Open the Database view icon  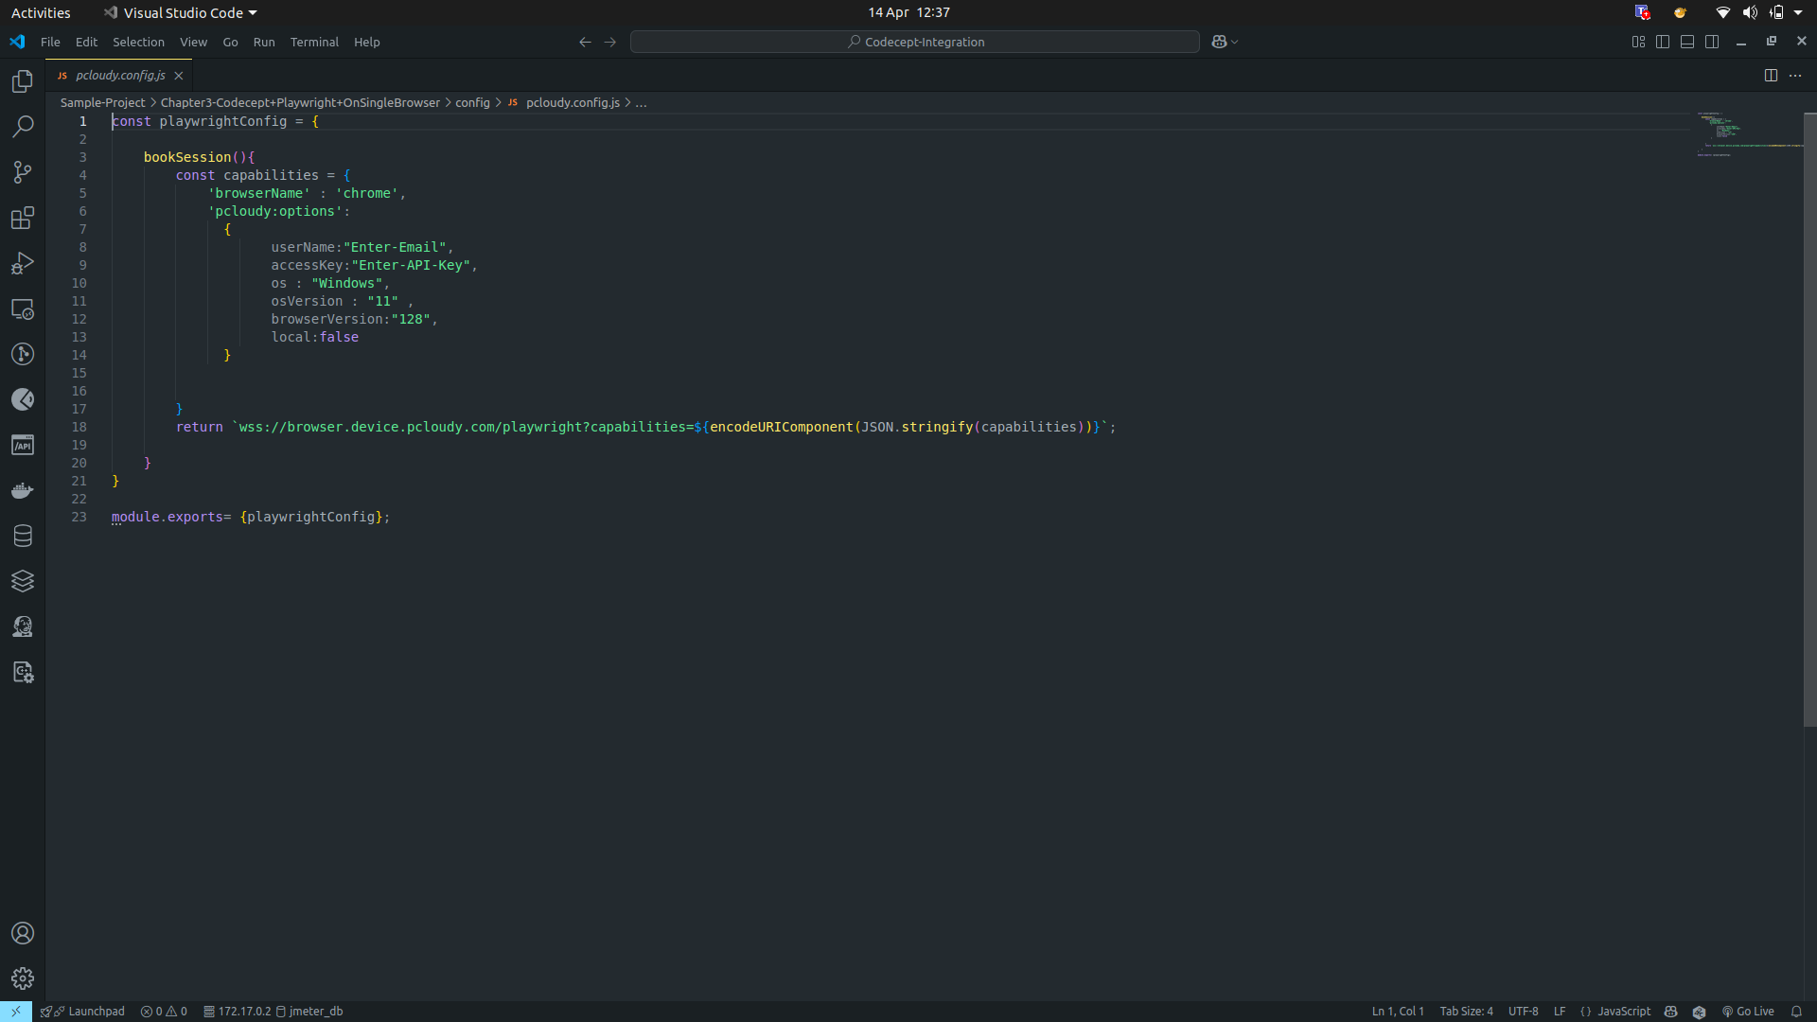click(x=23, y=536)
